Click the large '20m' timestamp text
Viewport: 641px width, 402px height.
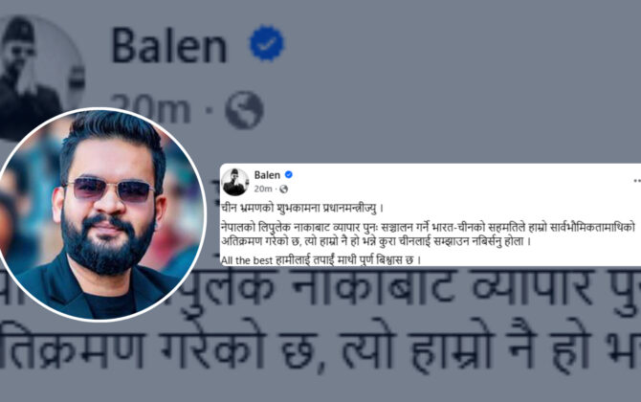[150, 110]
